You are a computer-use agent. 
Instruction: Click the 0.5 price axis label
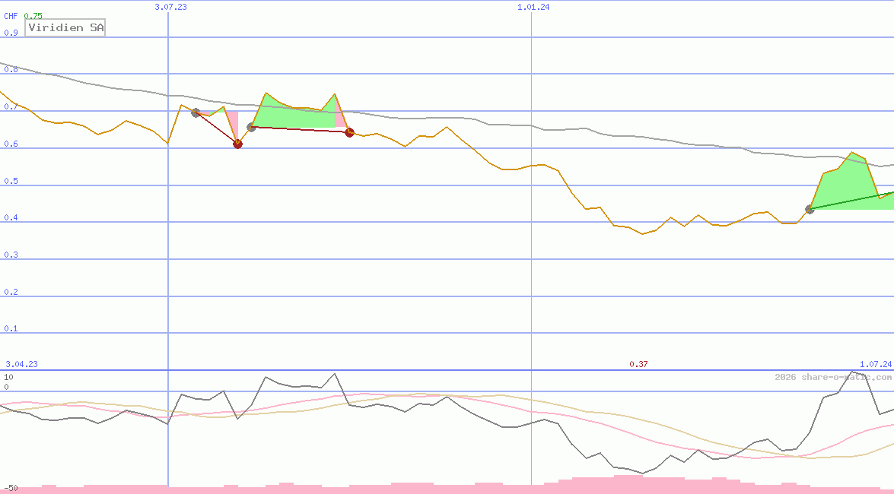pyautogui.click(x=11, y=182)
